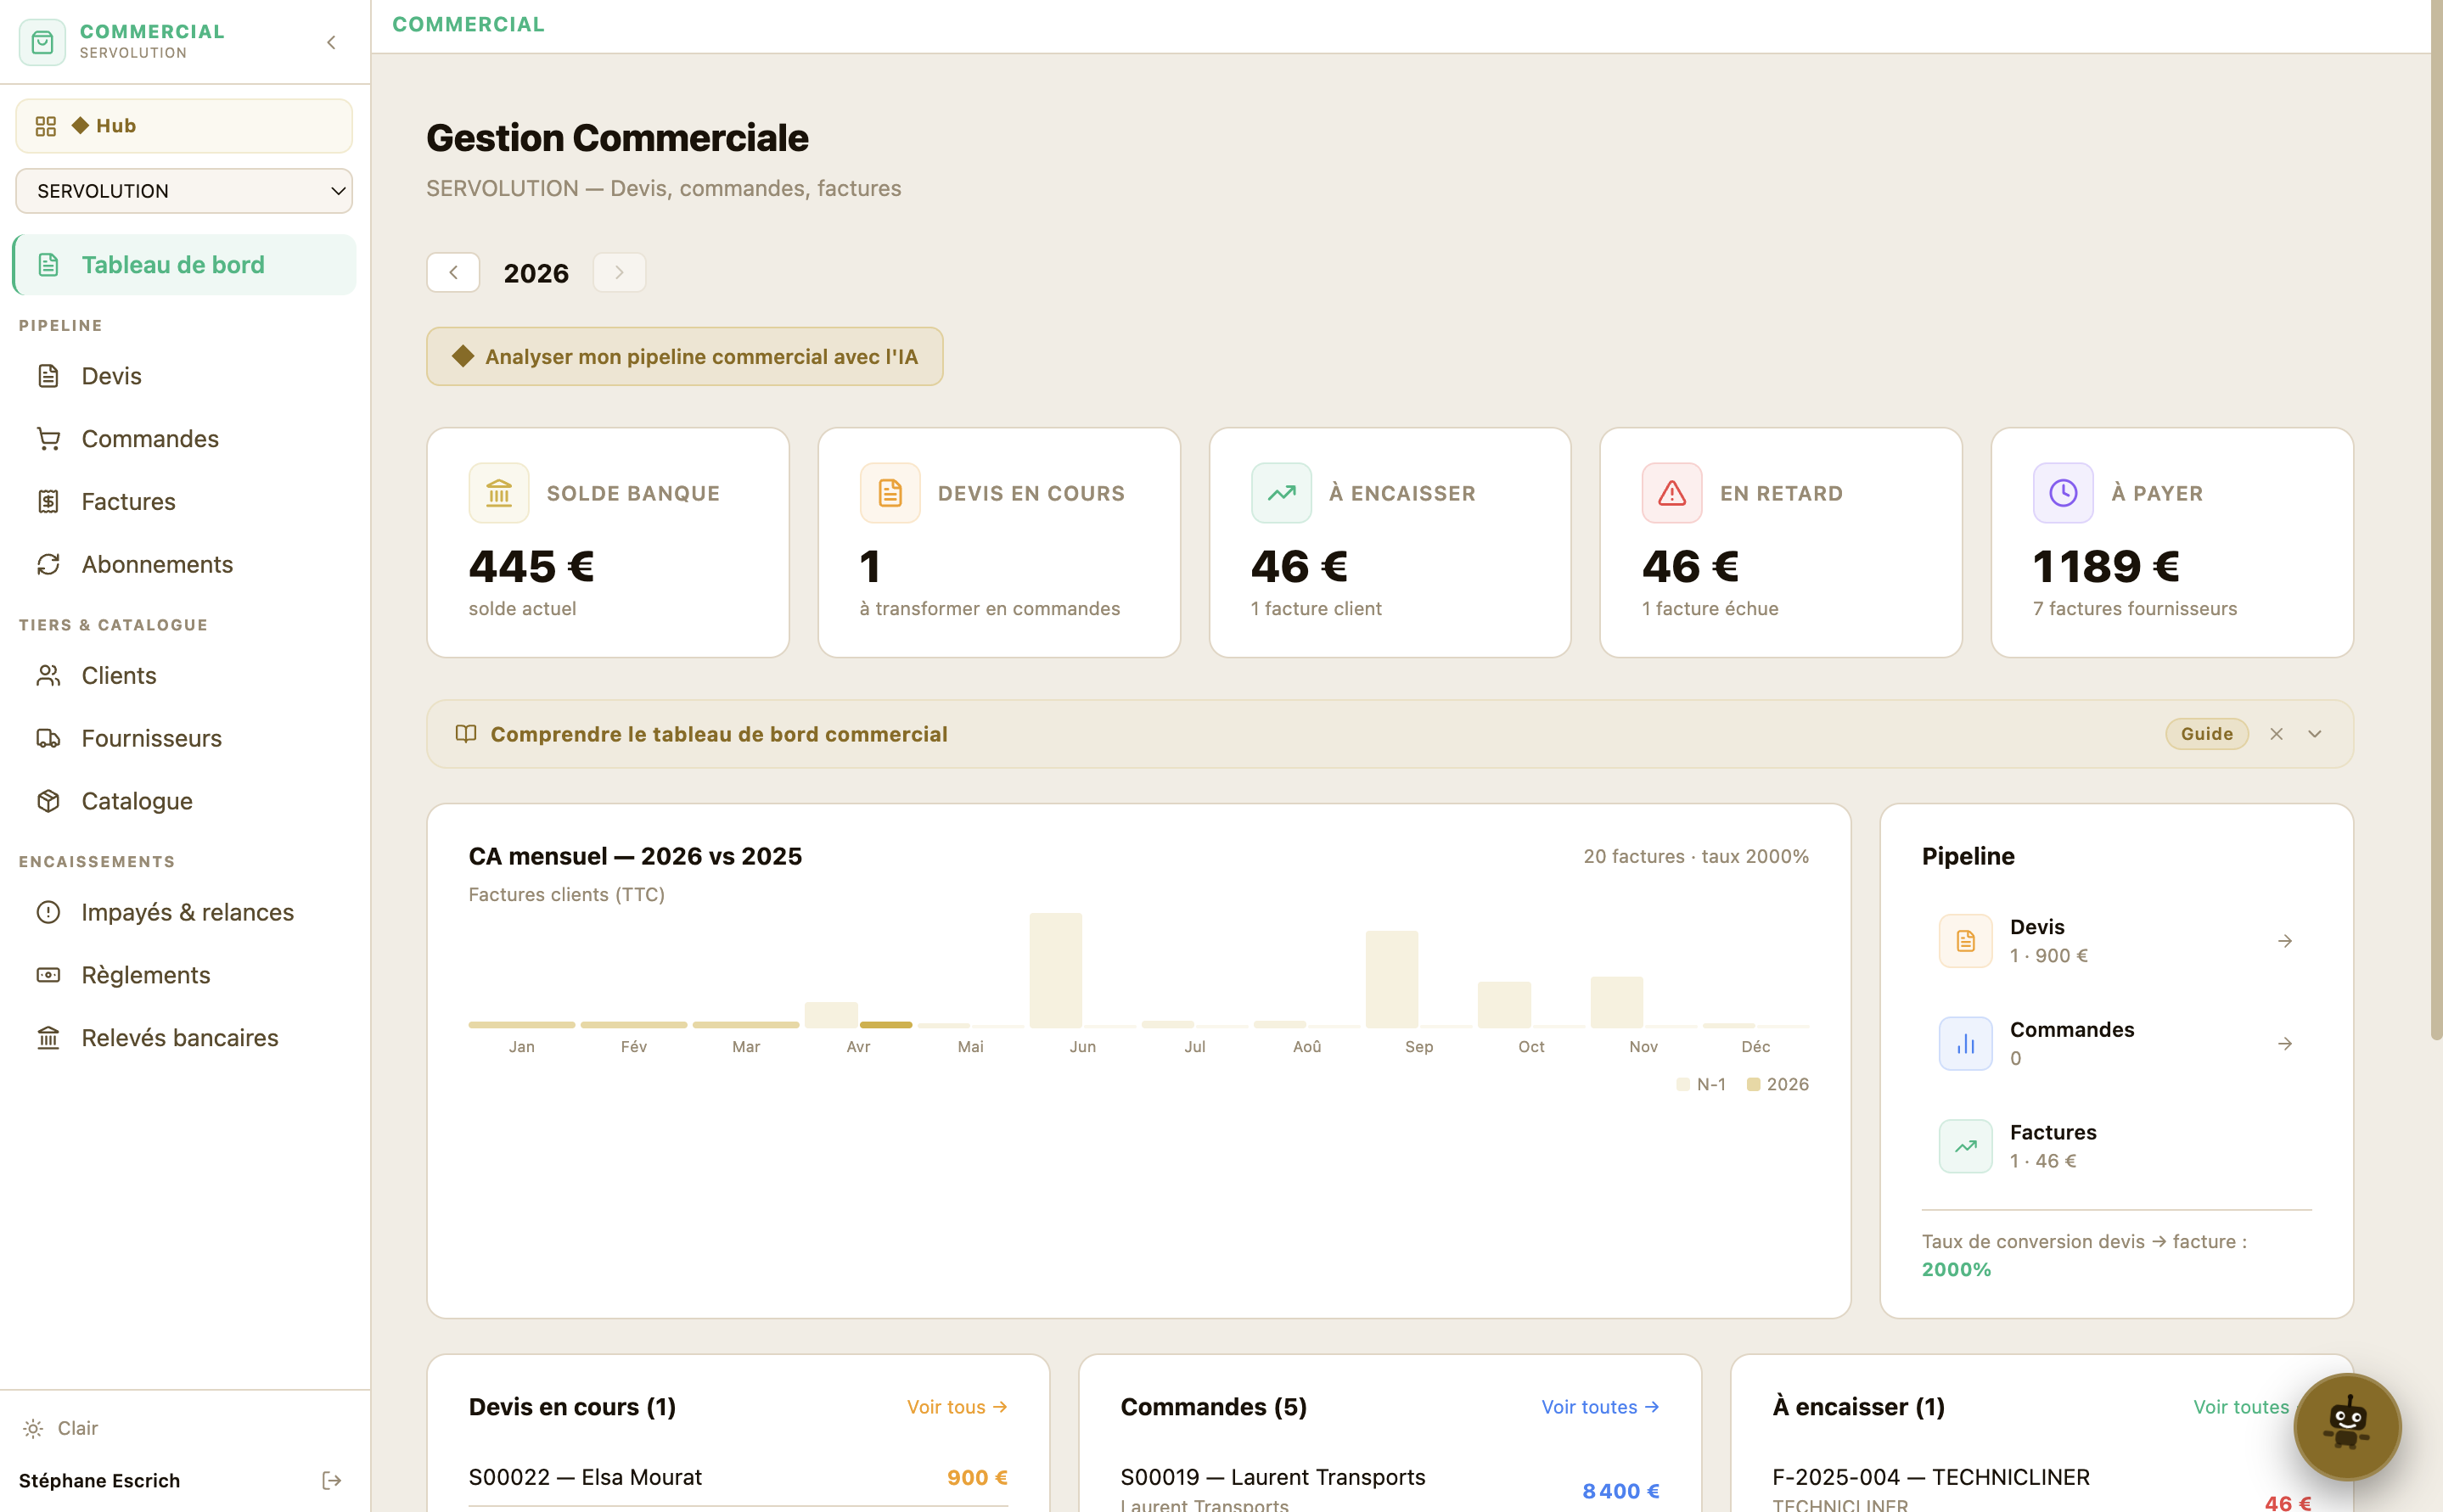The height and width of the screenshot is (1512, 2443).
Task: Switch to the Tableau de bord tab
Action: [x=172, y=264]
